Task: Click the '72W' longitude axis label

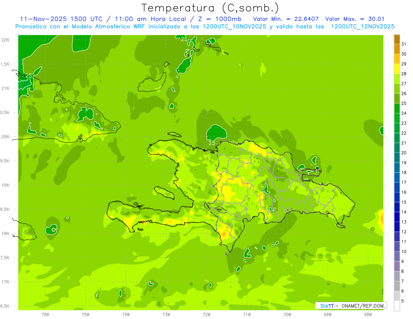Action: click(x=206, y=314)
